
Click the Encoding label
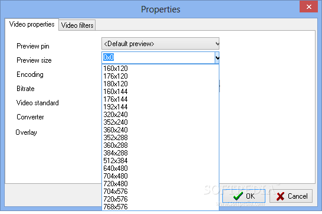30,74
